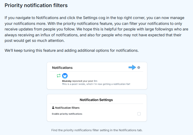This screenshot has width=193, height=135.
Task: Open notification settings via the cog icon
Action: point(139,68)
